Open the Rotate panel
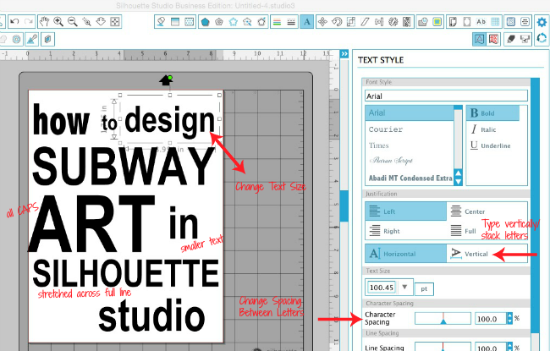 [x=337, y=22]
